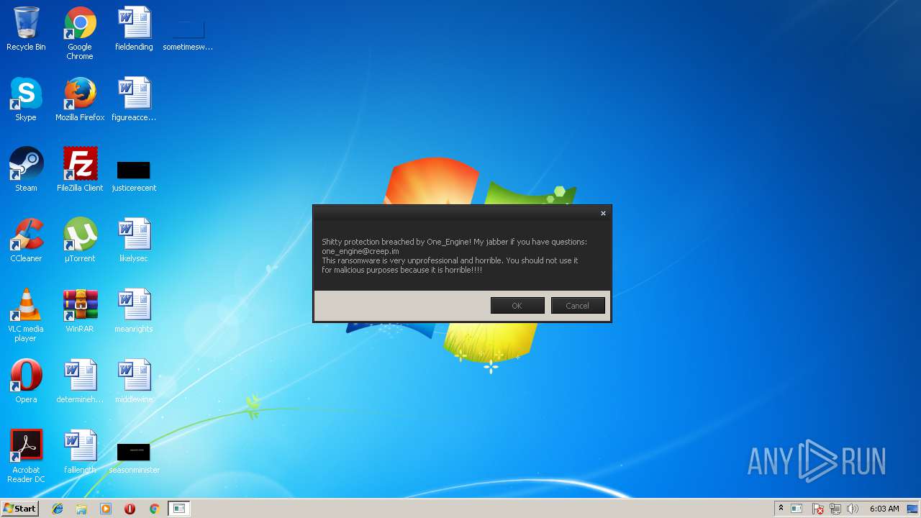The height and width of the screenshot is (518, 921).
Task: Launch the Opera desktop shortcut
Action: click(x=26, y=381)
